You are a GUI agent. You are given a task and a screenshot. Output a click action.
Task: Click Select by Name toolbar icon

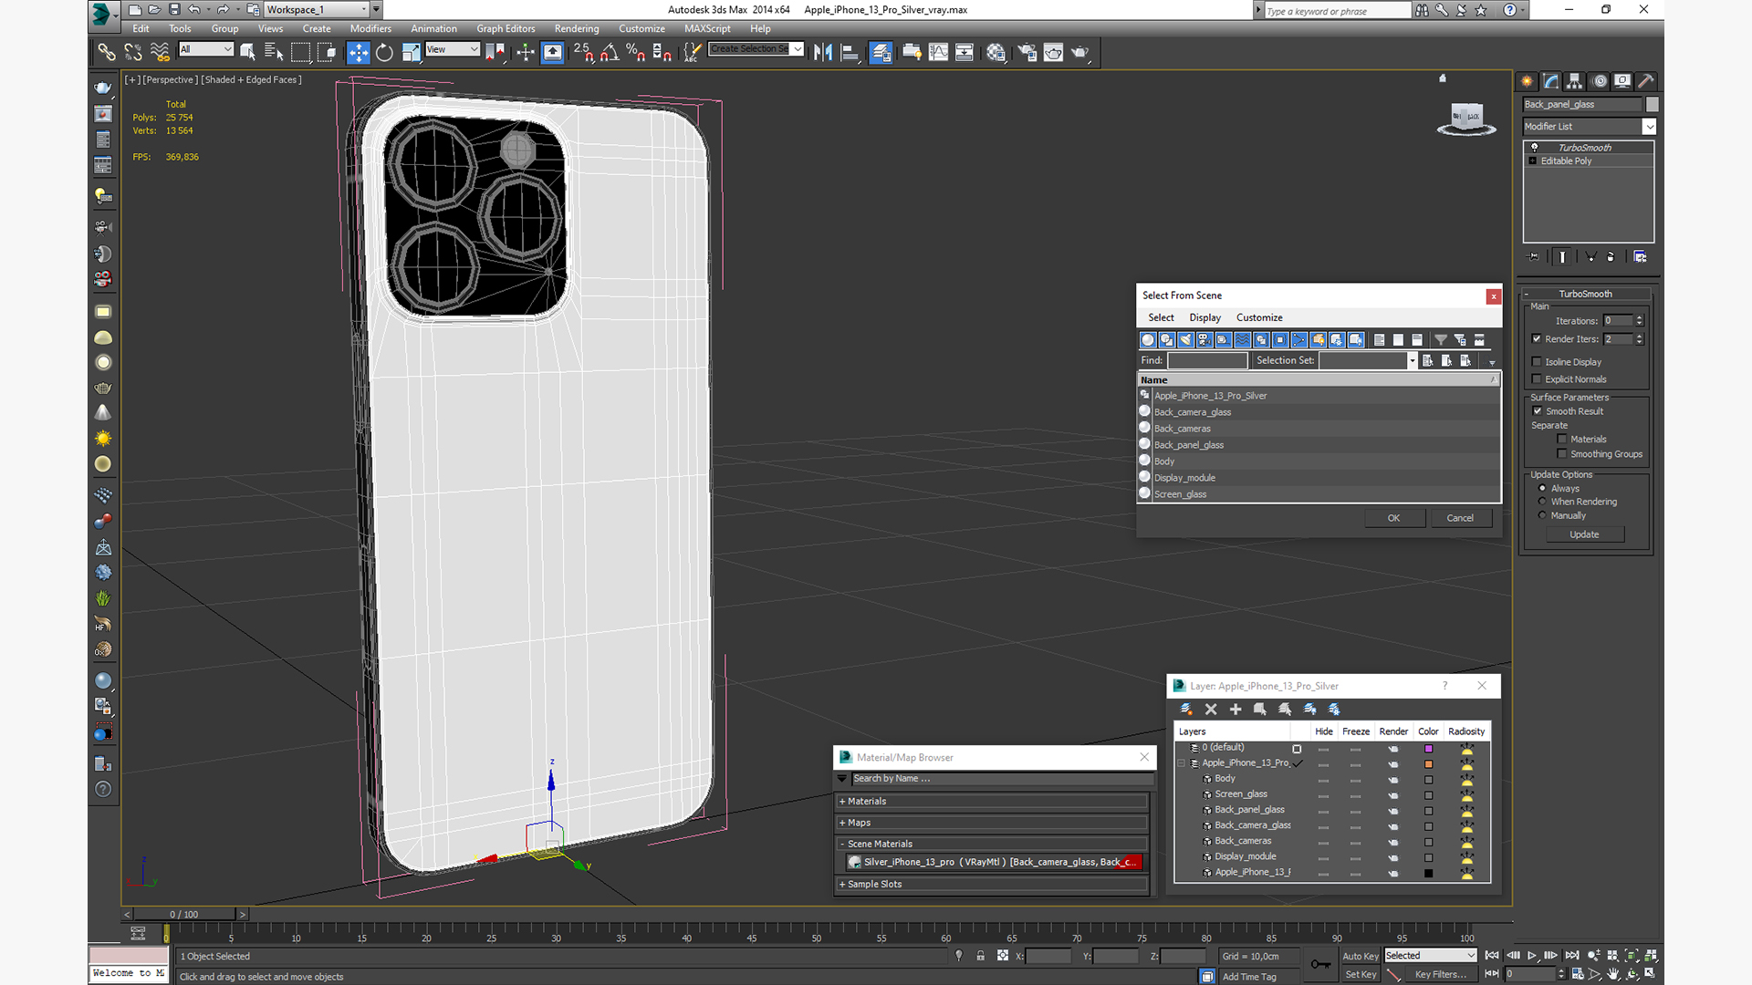273,52
